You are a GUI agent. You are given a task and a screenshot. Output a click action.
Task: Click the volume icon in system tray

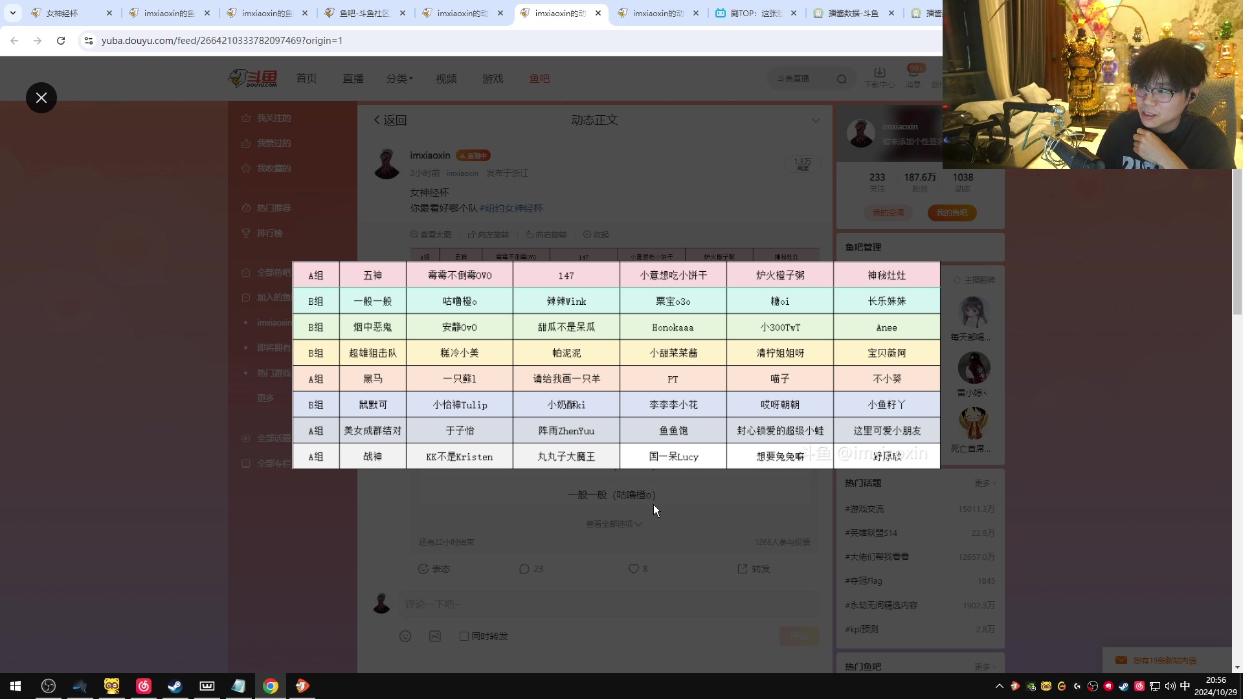(x=1170, y=686)
